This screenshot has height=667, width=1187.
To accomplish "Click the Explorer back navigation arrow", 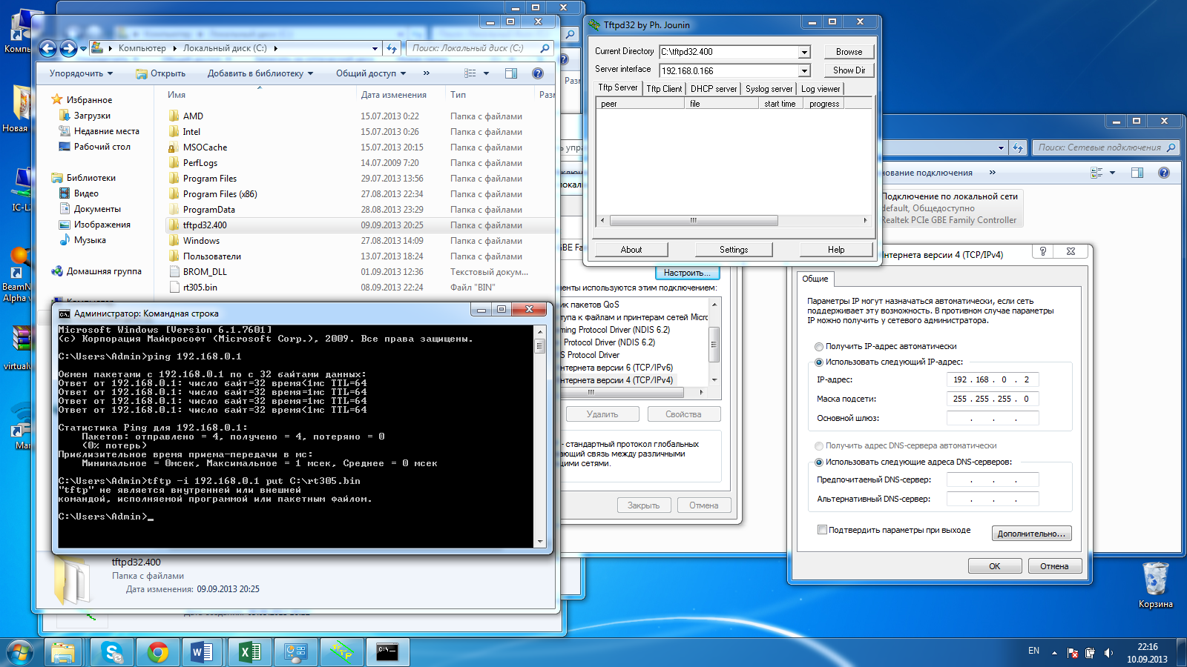I will coord(48,49).
